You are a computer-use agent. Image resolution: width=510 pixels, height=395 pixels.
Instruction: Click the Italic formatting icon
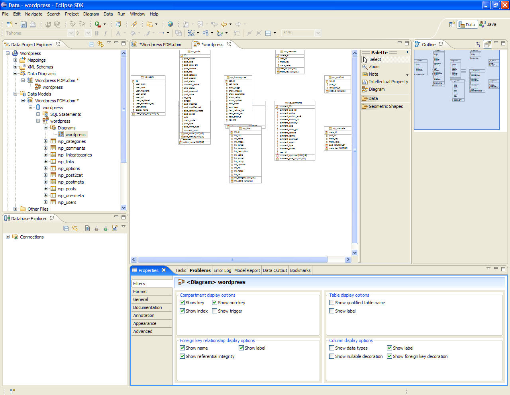coord(105,33)
